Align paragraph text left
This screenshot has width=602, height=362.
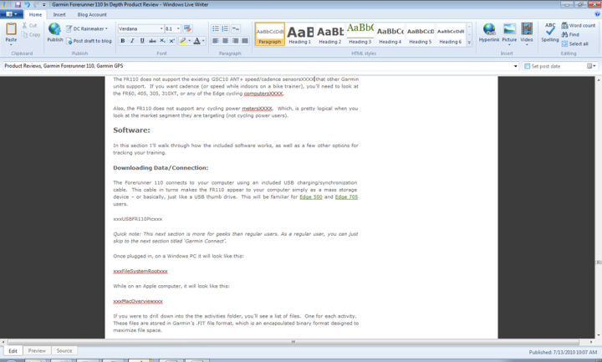coord(216,41)
